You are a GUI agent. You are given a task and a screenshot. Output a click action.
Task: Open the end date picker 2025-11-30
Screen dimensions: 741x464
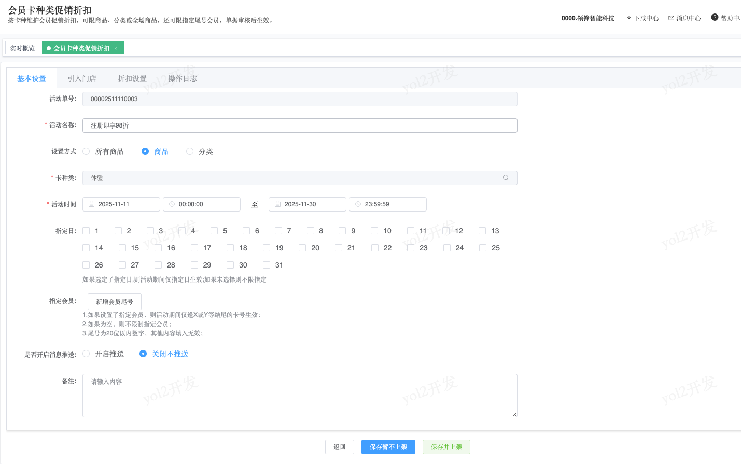pyautogui.click(x=307, y=204)
